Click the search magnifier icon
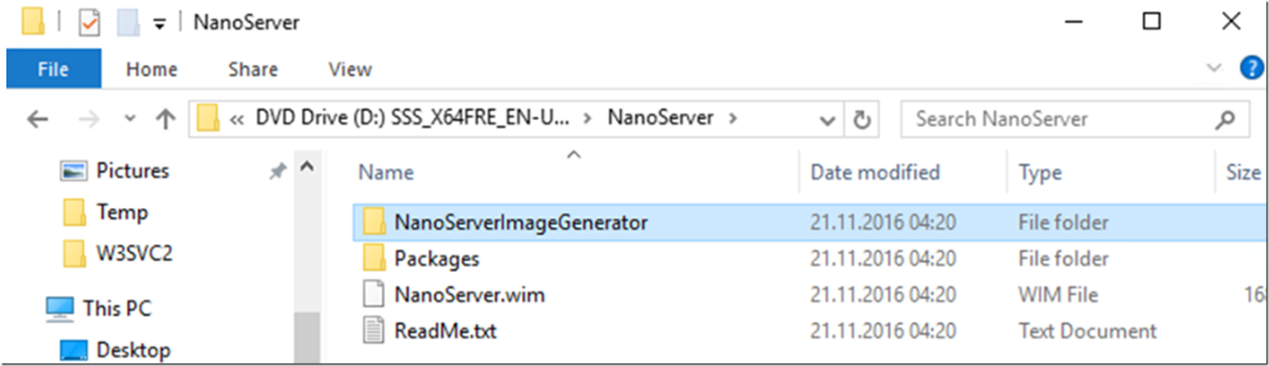The width and height of the screenshot is (1269, 366). [1225, 119]
